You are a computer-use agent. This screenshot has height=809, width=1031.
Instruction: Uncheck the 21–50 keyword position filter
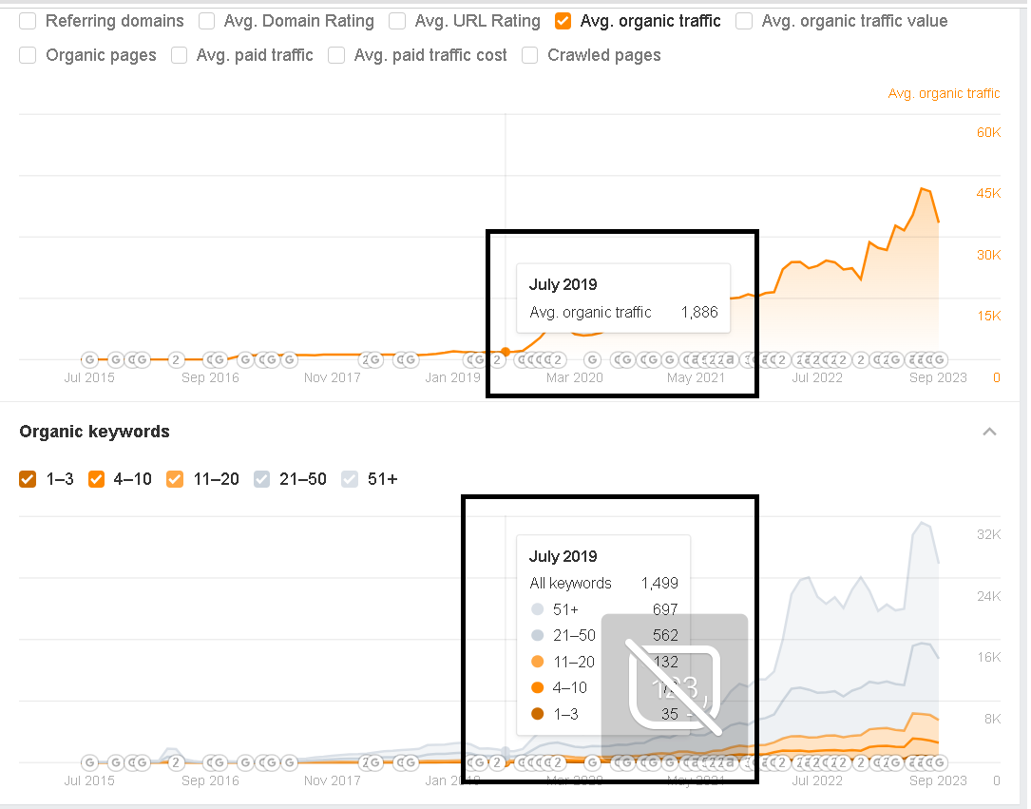[x=263, y=479]
